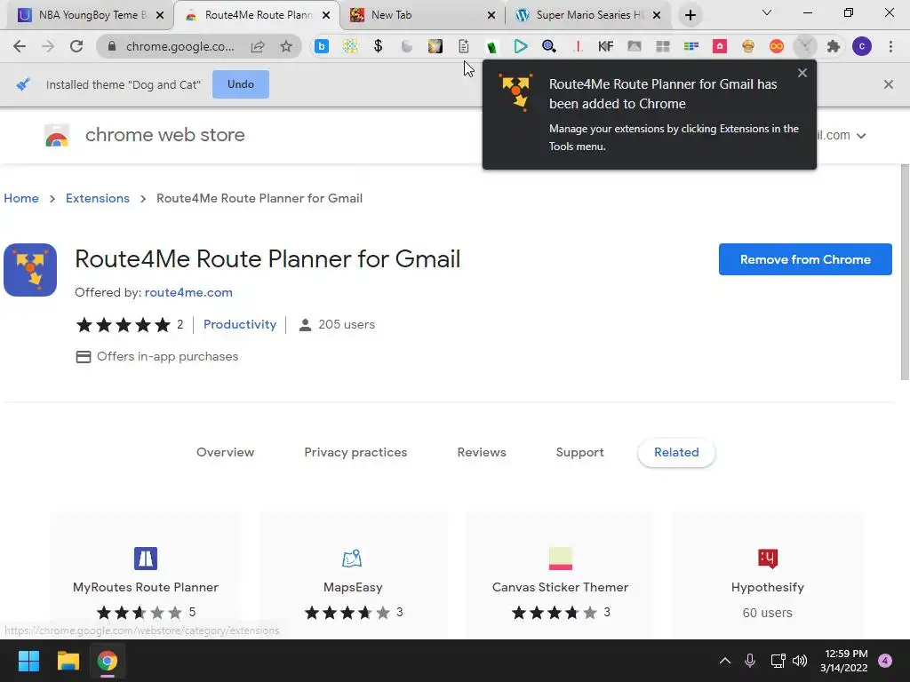Click the grayed Route4Me toolbar icon
The width and height of the screenshot is (910, 682).
point(805,46)
